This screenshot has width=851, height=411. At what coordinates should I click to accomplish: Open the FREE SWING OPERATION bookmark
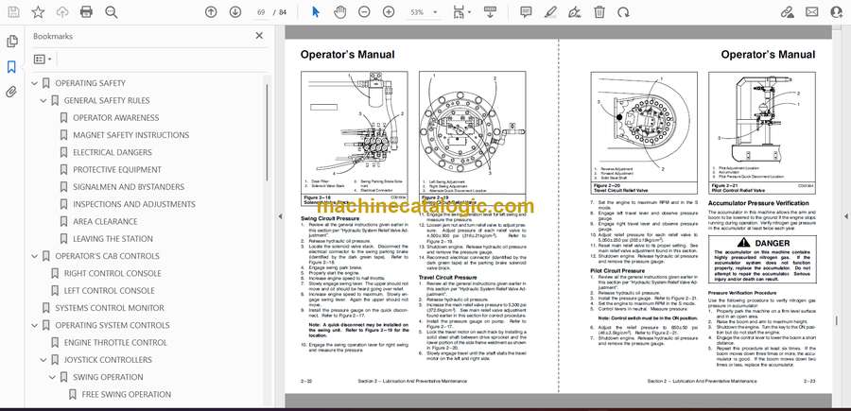[127, 395]
